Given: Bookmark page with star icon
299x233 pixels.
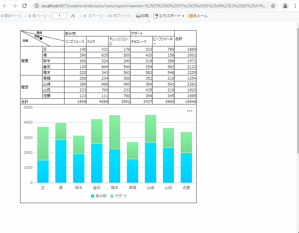Looking at the screenshot, I should pyautogui.click(x=273, y=6).
